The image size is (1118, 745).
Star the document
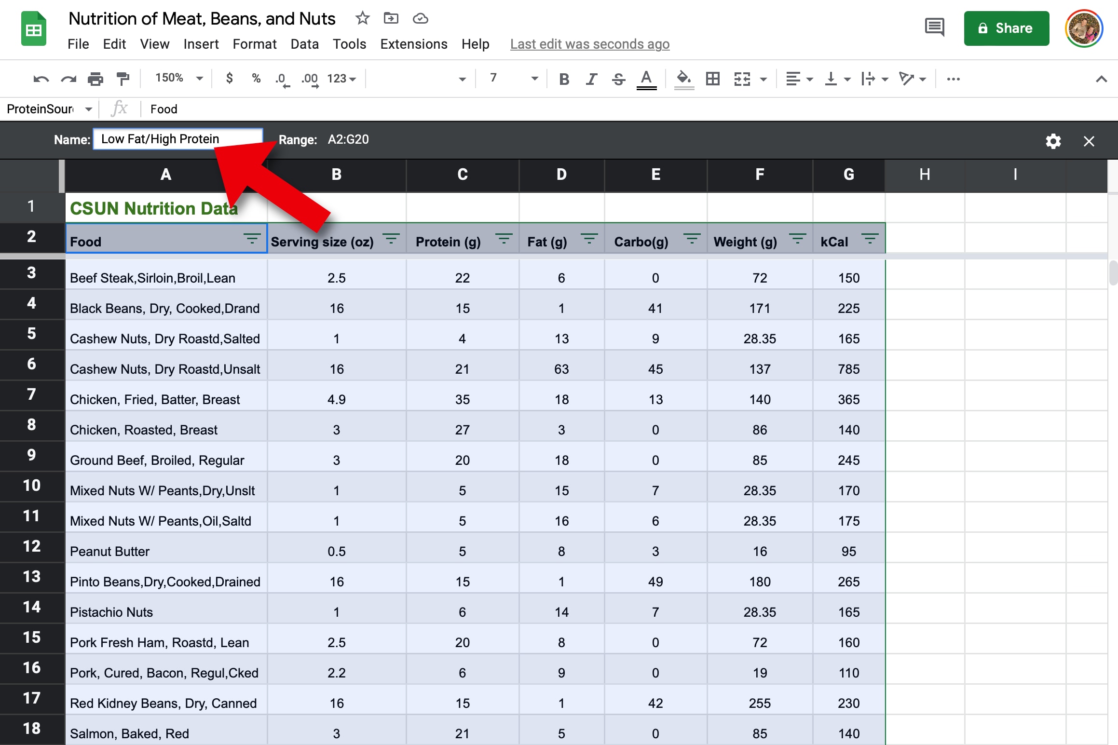[x=362, y=18]
